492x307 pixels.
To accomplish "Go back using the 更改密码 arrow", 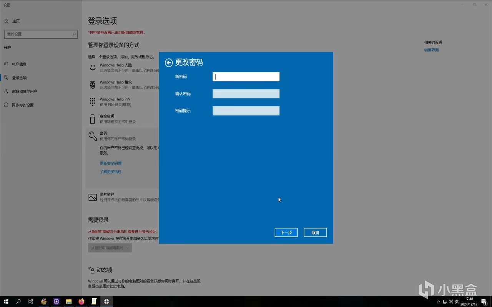I will 168,63.
